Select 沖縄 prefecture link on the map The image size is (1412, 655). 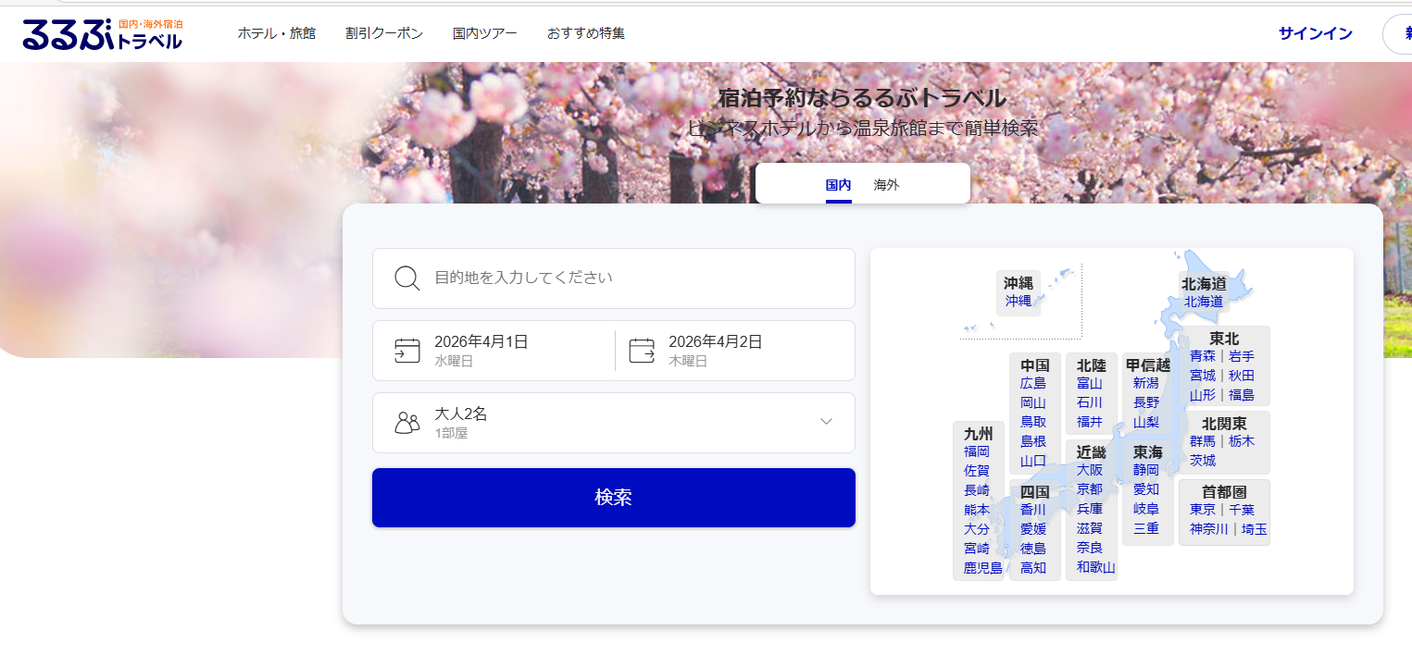pyautogui.click(x=1018, y=301)
